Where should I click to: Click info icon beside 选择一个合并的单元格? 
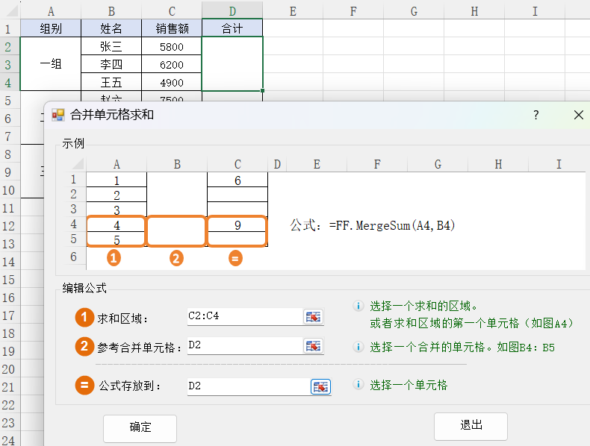(x=358, y=347)
